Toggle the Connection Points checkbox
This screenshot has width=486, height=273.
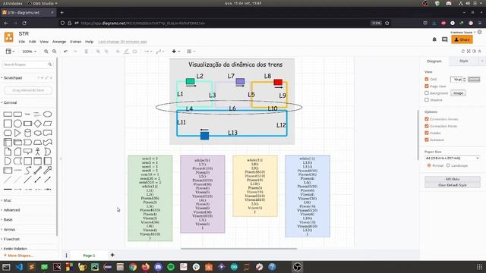coord(427,126)
